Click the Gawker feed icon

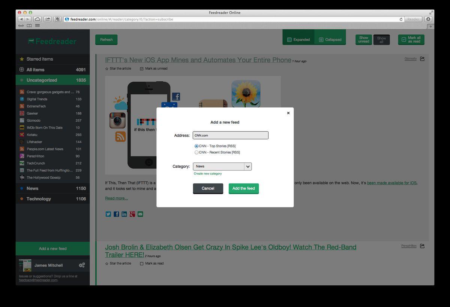pyautogui.click(x=22, y=113)
